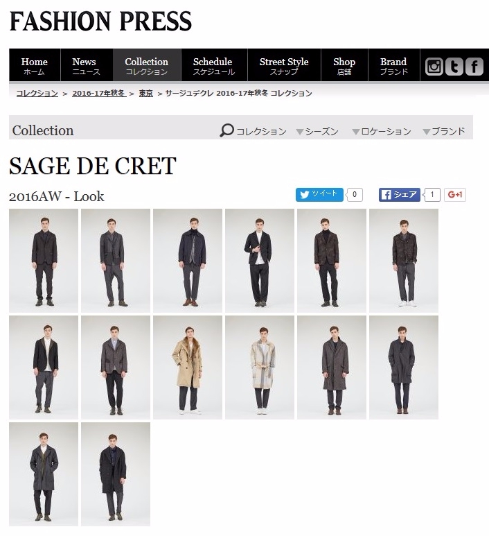The image size is (489, 536).
Task: Open the Shop 店舗 menu item
Action: click(x=344, y=65)
